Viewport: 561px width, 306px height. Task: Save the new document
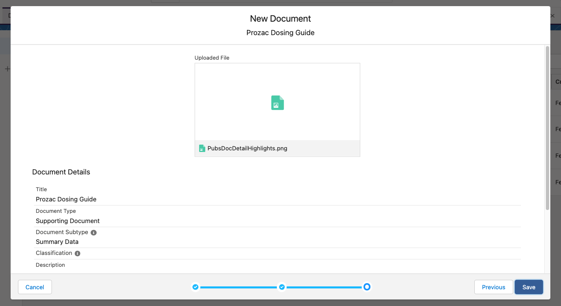pos(528,287)
